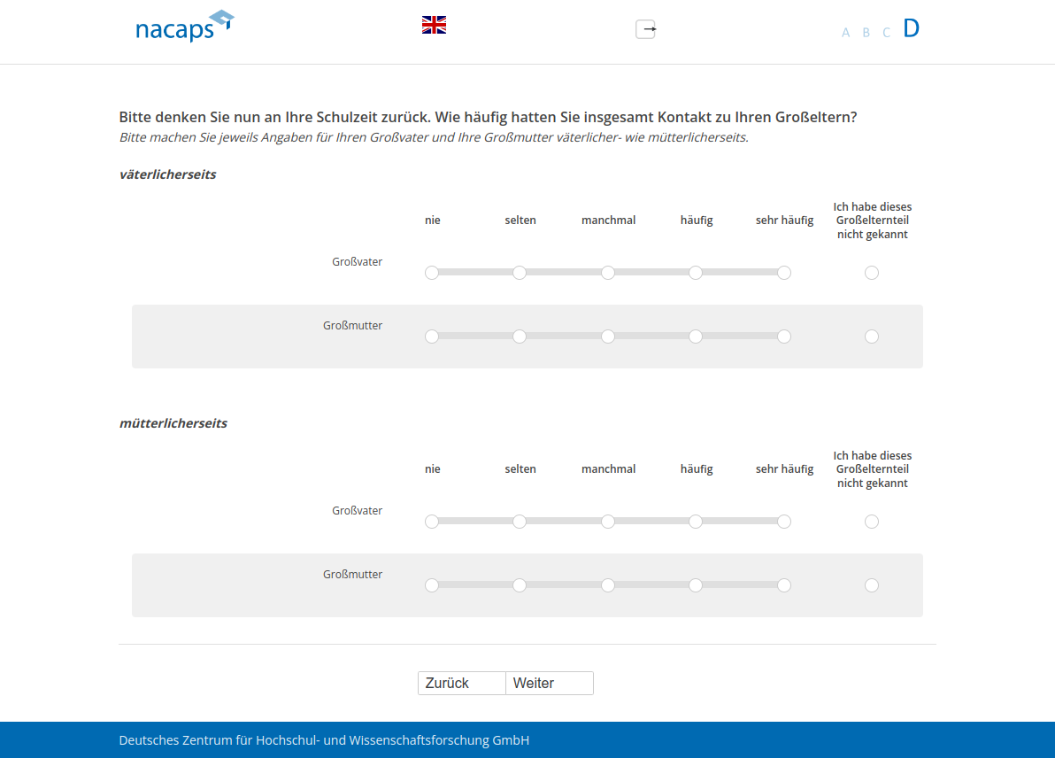The image size is (1055, 766).
Task: Set maternal Großmutter slider to 'selten'
Action: point(520,585)
